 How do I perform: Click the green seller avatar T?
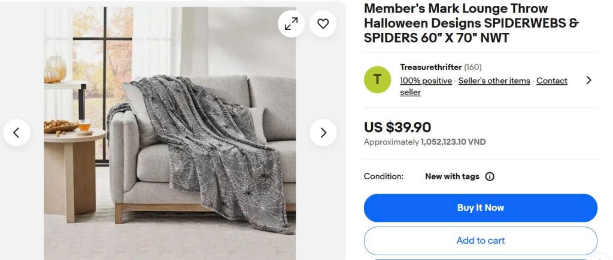(377, 79)
